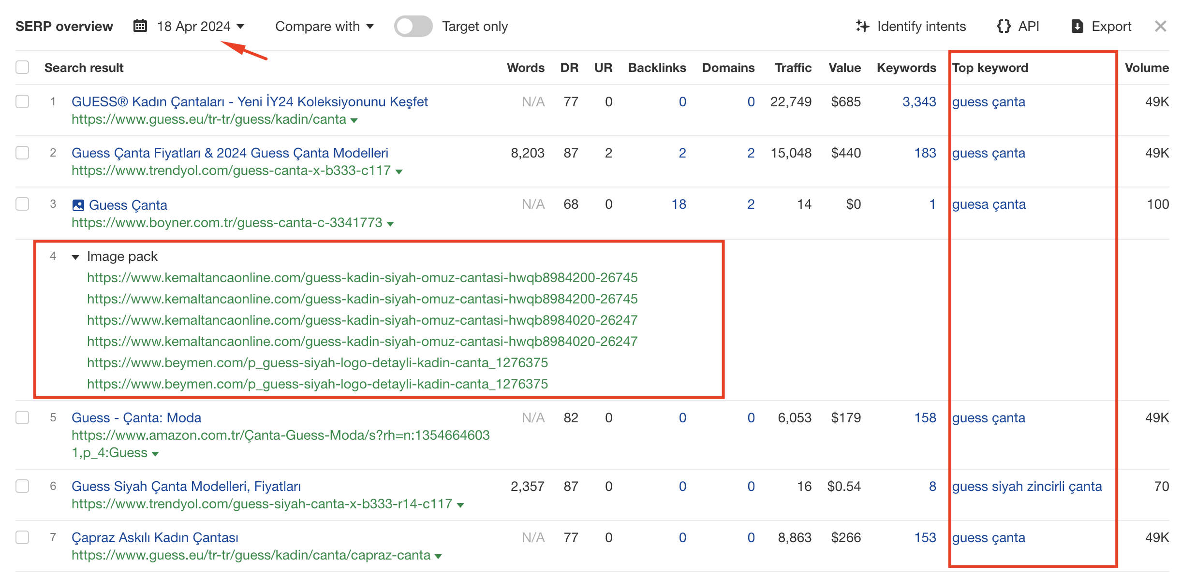Open first kemaltancaonline image pack URL
1181x575 pixels.
362,278
